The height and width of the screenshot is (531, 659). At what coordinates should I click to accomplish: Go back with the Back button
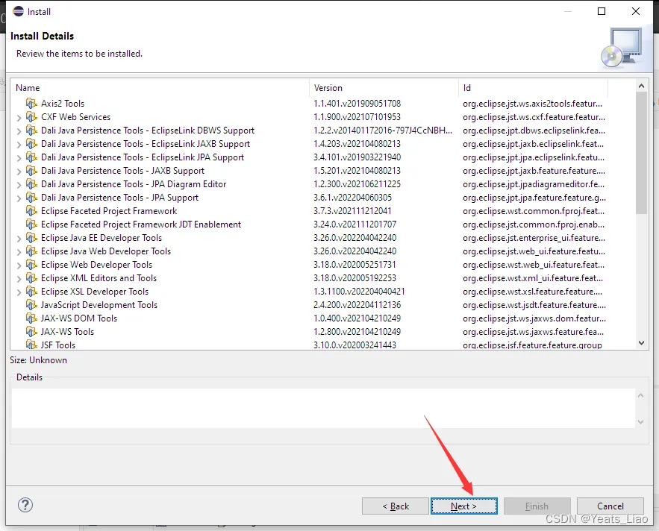pyautogui.click(x=395, y=506)
